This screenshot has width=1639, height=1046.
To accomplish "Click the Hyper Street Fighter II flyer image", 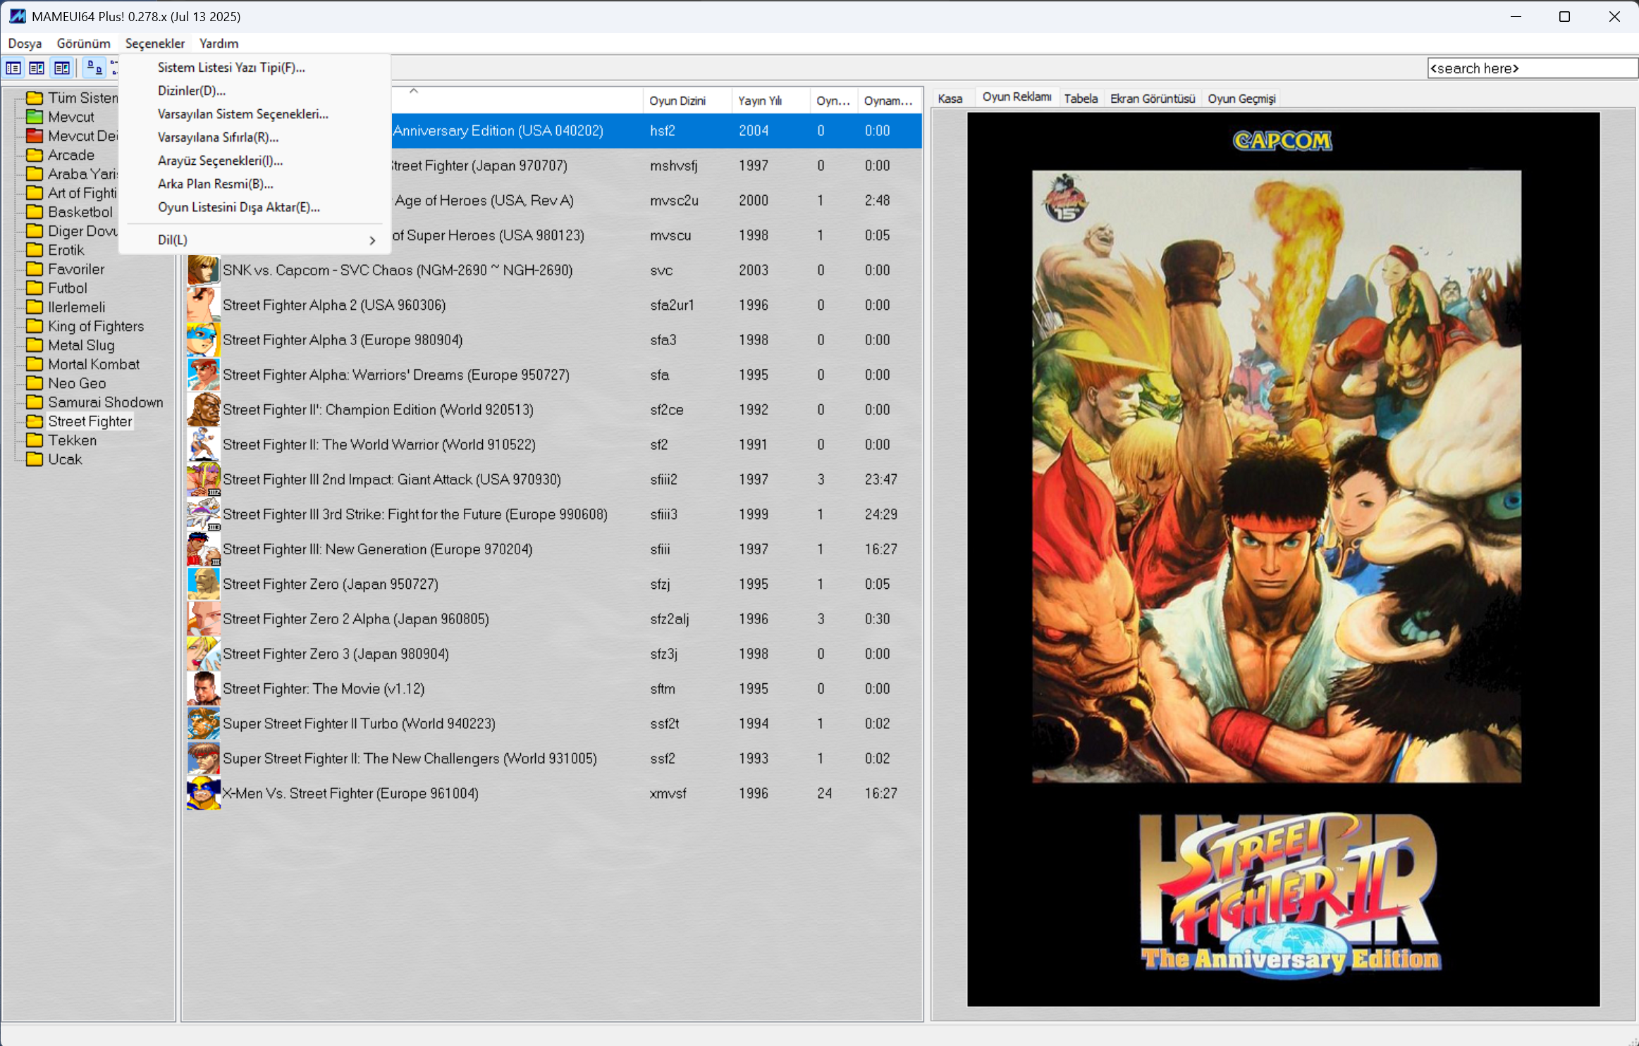I will coord(1283,559).
